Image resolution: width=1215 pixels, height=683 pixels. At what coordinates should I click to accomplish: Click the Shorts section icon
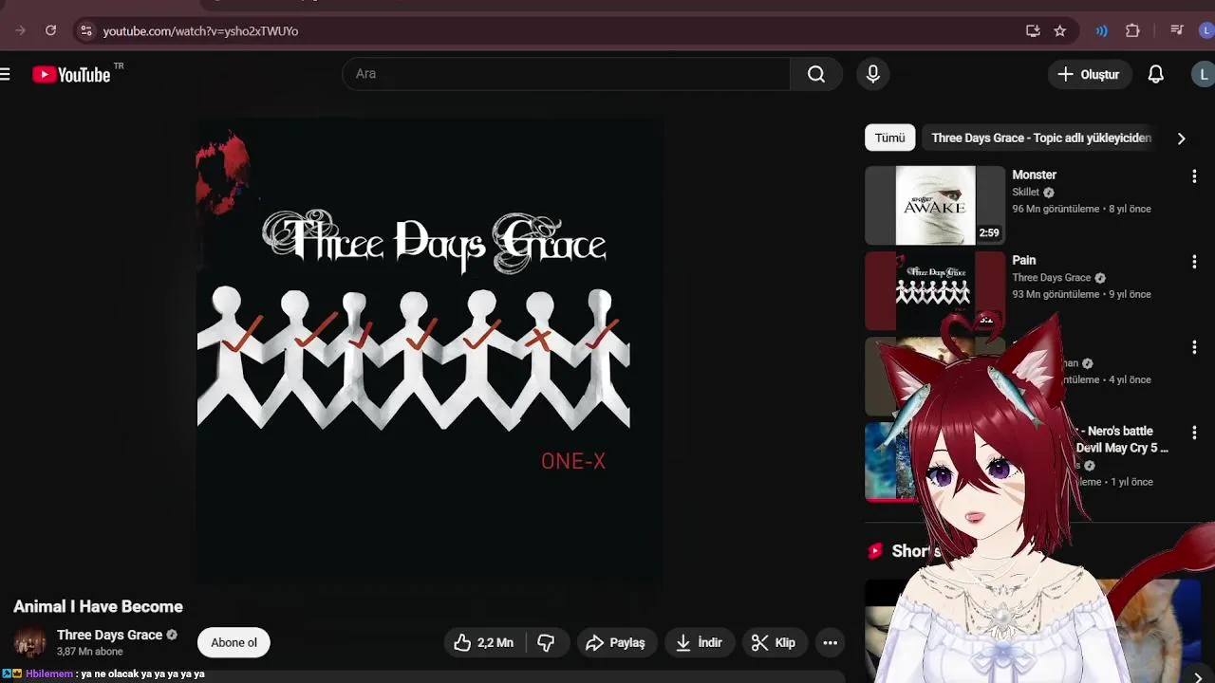pos(876,550)
